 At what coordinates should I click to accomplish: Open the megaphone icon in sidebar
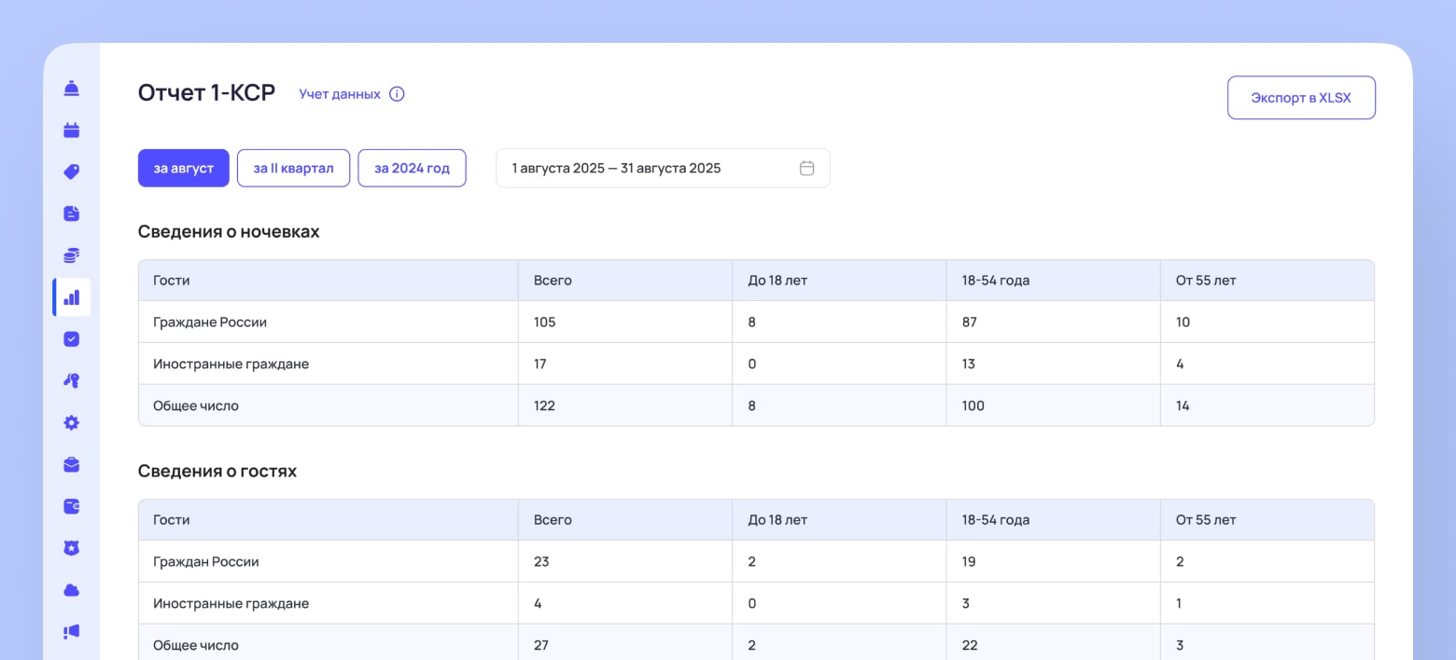[x=71, y=631]
